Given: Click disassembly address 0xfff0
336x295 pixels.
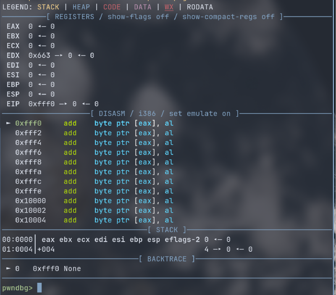Looking at the screenshot, I should [x=28, y=123].
